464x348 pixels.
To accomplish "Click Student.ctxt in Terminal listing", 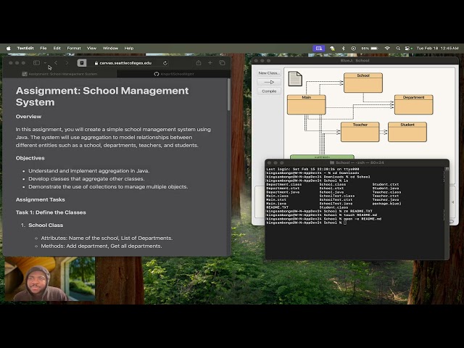I will tap(386, 184).
